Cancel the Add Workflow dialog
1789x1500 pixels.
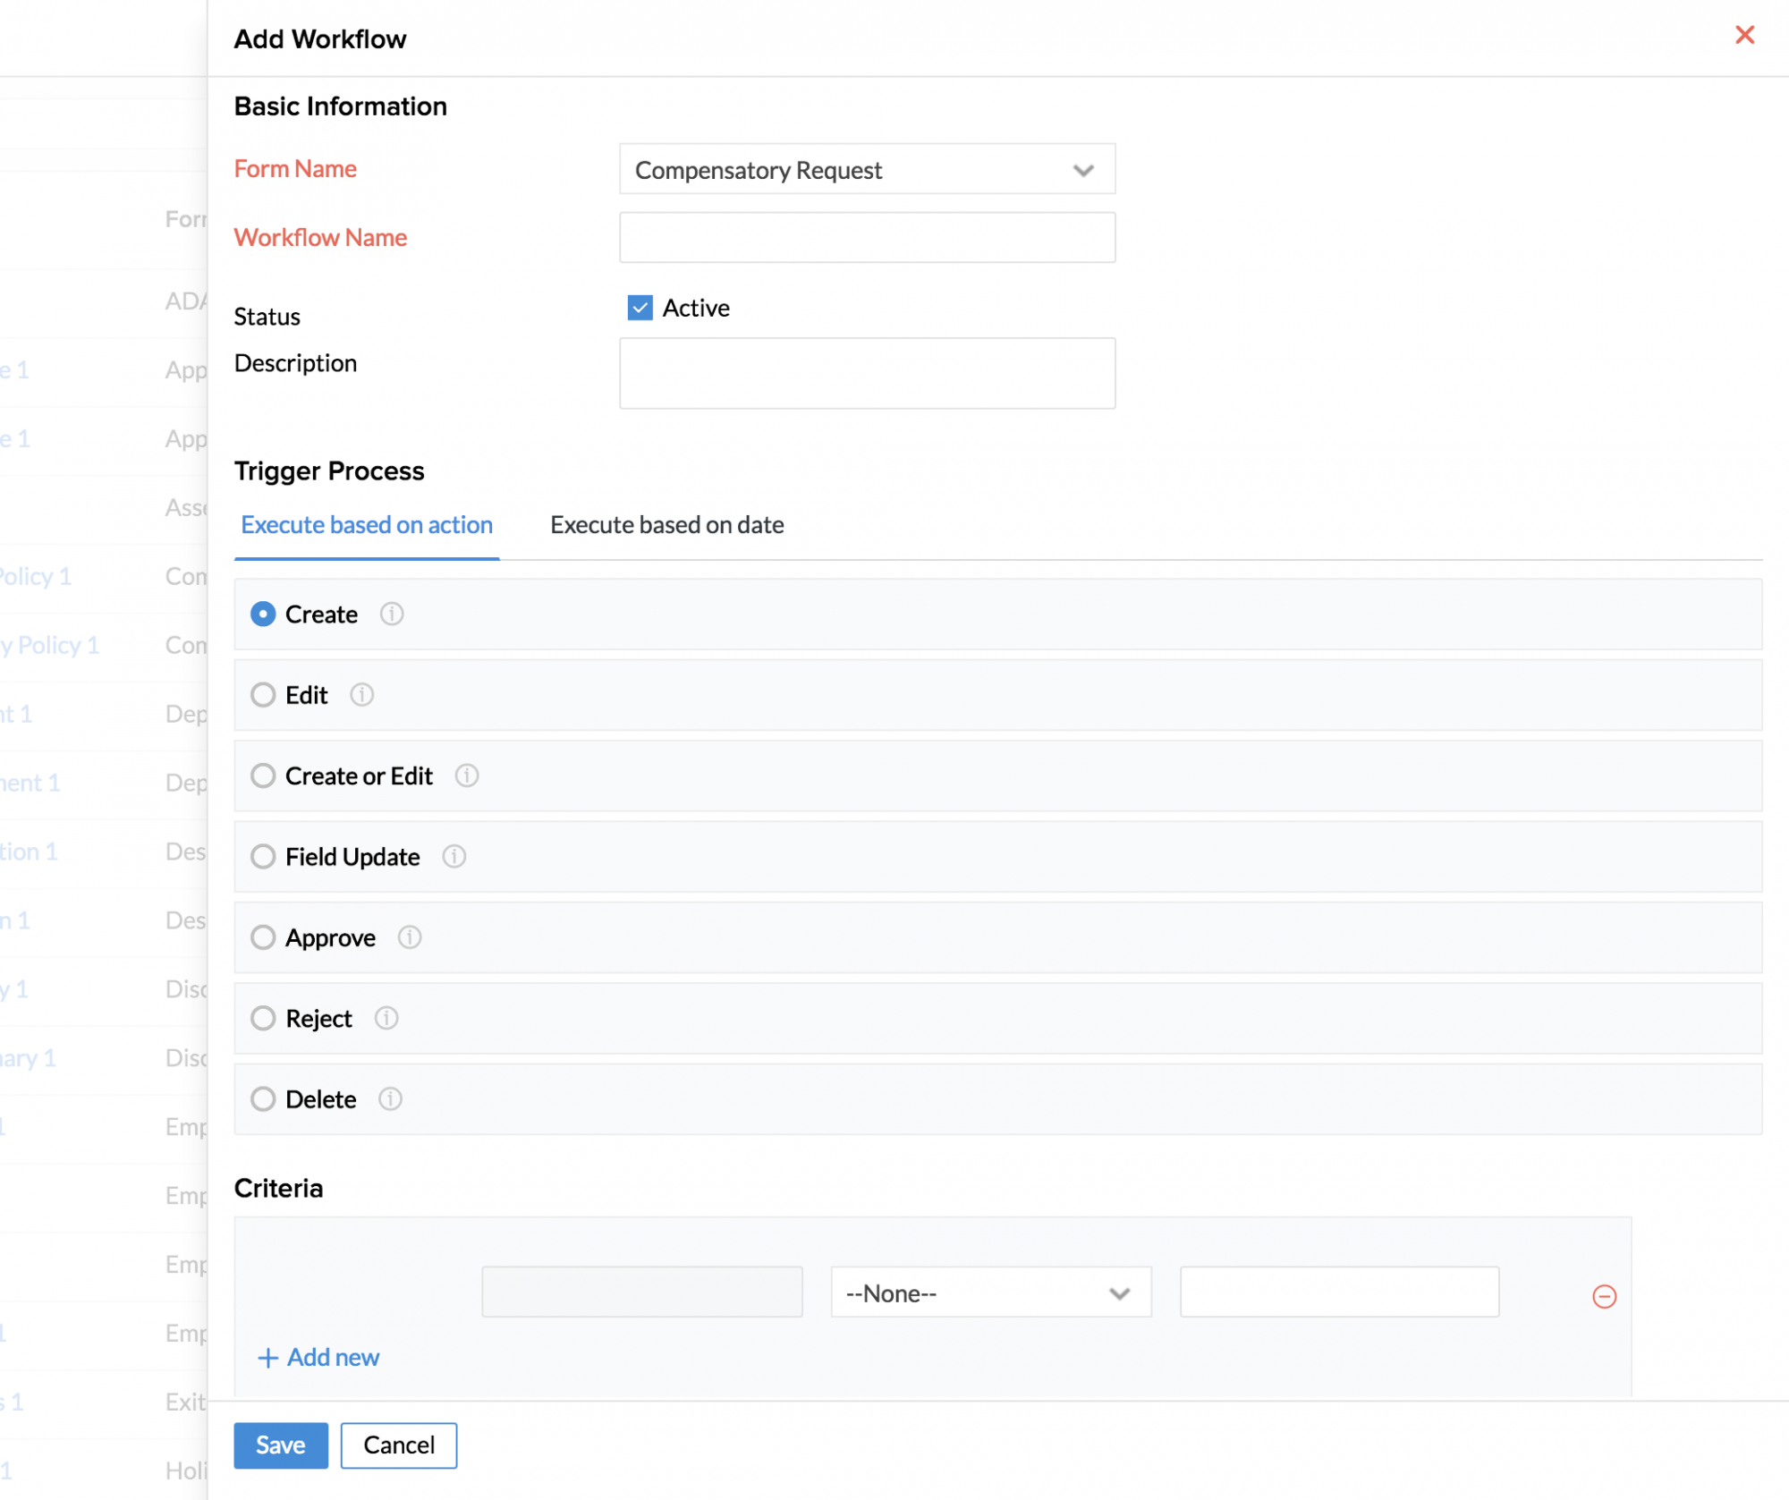[x=398, y=1445]
